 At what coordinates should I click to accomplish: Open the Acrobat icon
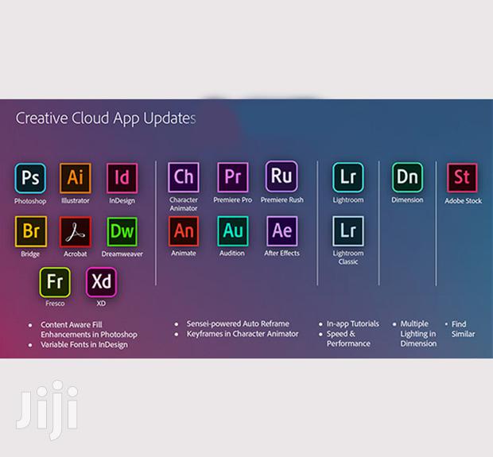76,232
